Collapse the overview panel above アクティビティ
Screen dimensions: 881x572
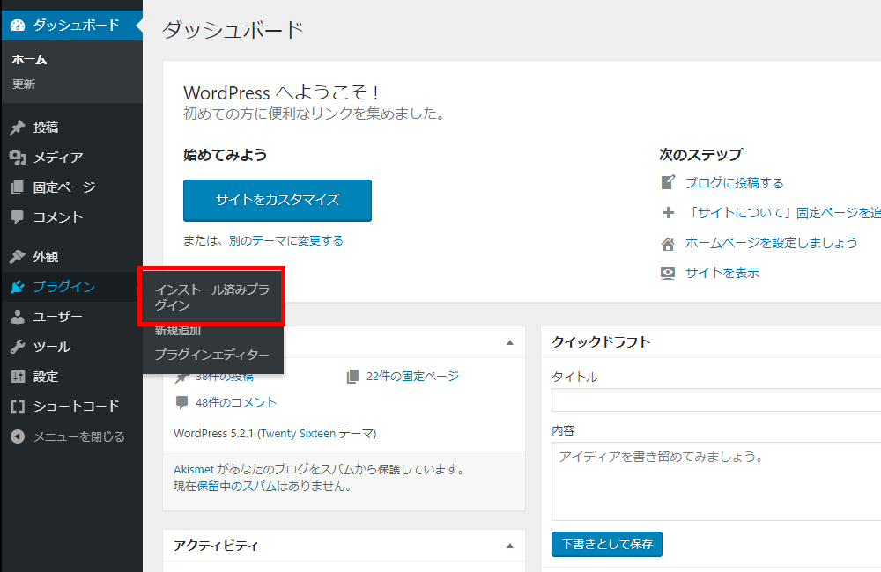(509, 341)
